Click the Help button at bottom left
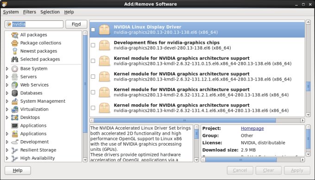Image resolution: width=315 pixels, height=180 pixels. (18, 170)
